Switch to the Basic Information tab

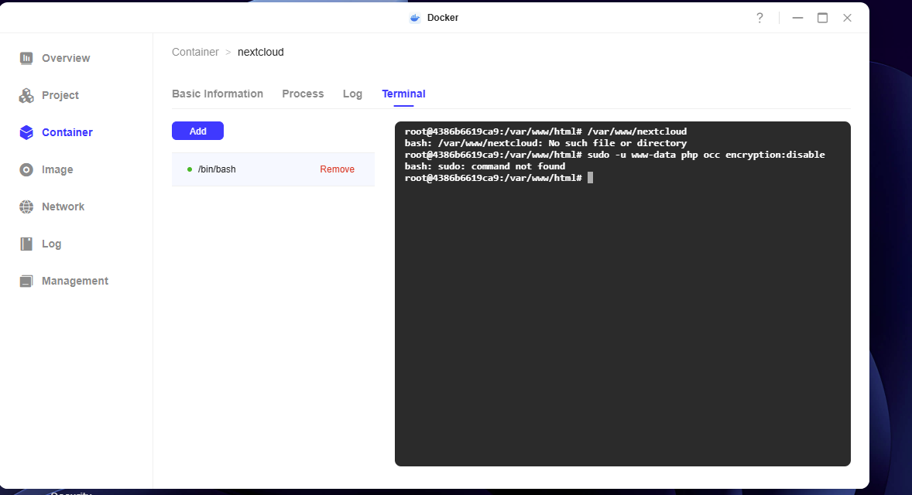[218, 94]
